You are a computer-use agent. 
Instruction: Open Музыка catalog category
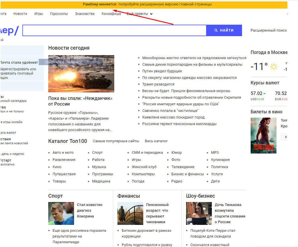coord(99,167)
